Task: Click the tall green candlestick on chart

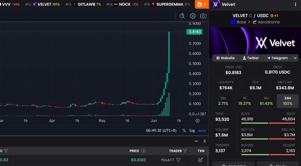Action: (x=169, y=52)
